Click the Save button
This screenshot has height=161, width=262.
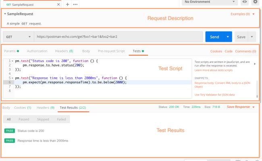pos(241,37)
